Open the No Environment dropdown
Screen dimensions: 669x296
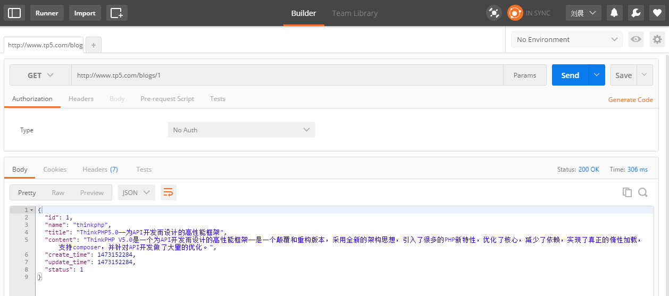click(x=566, y=39)
